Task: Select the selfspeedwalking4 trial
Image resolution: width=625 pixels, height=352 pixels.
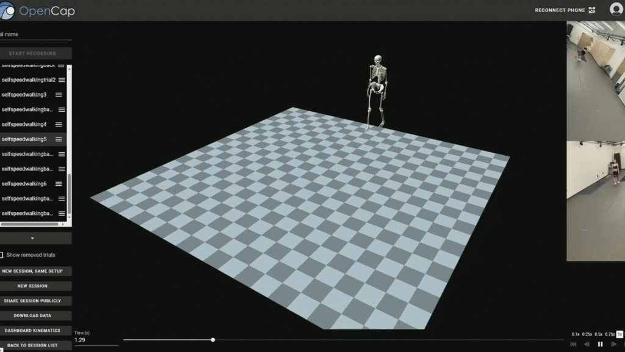Action: click(x=24, y=125)
